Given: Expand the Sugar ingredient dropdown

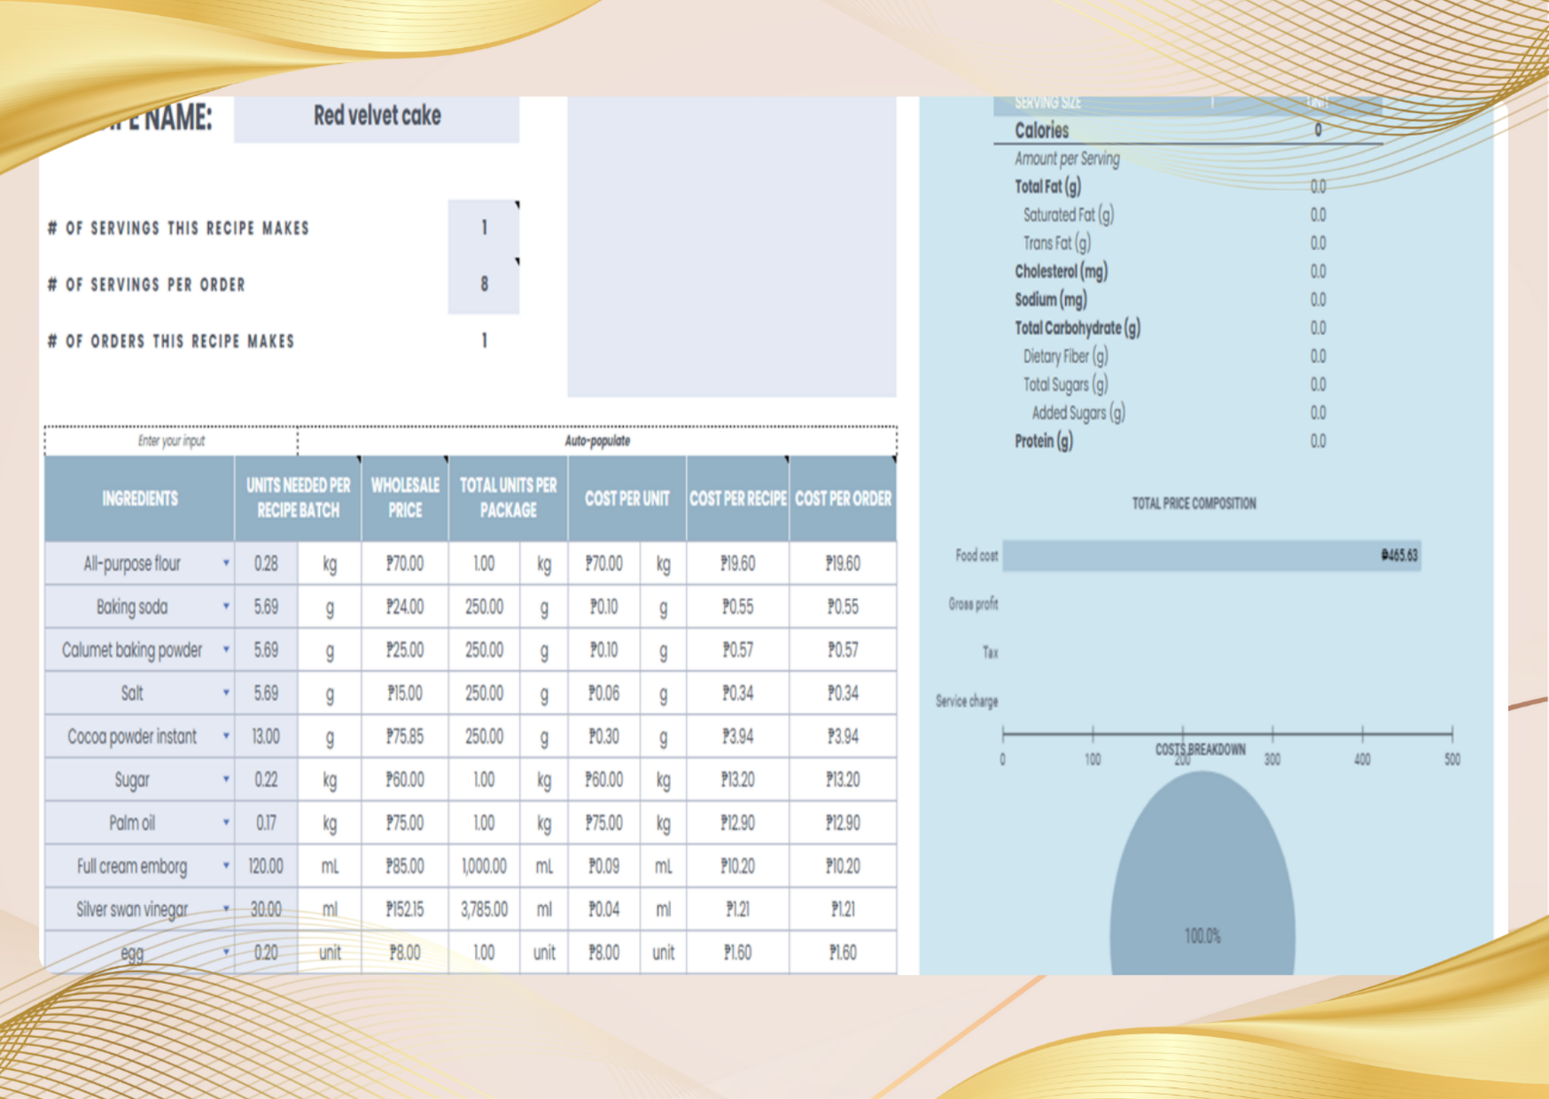Looking at the screenshot, I should pyautogui.click(x=226, y=780).
